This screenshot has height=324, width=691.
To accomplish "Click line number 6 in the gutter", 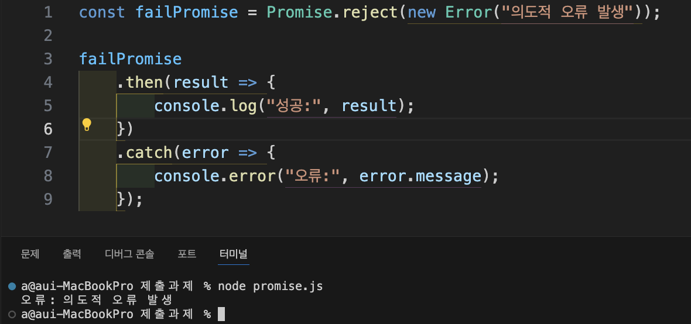I will (48, 129).
